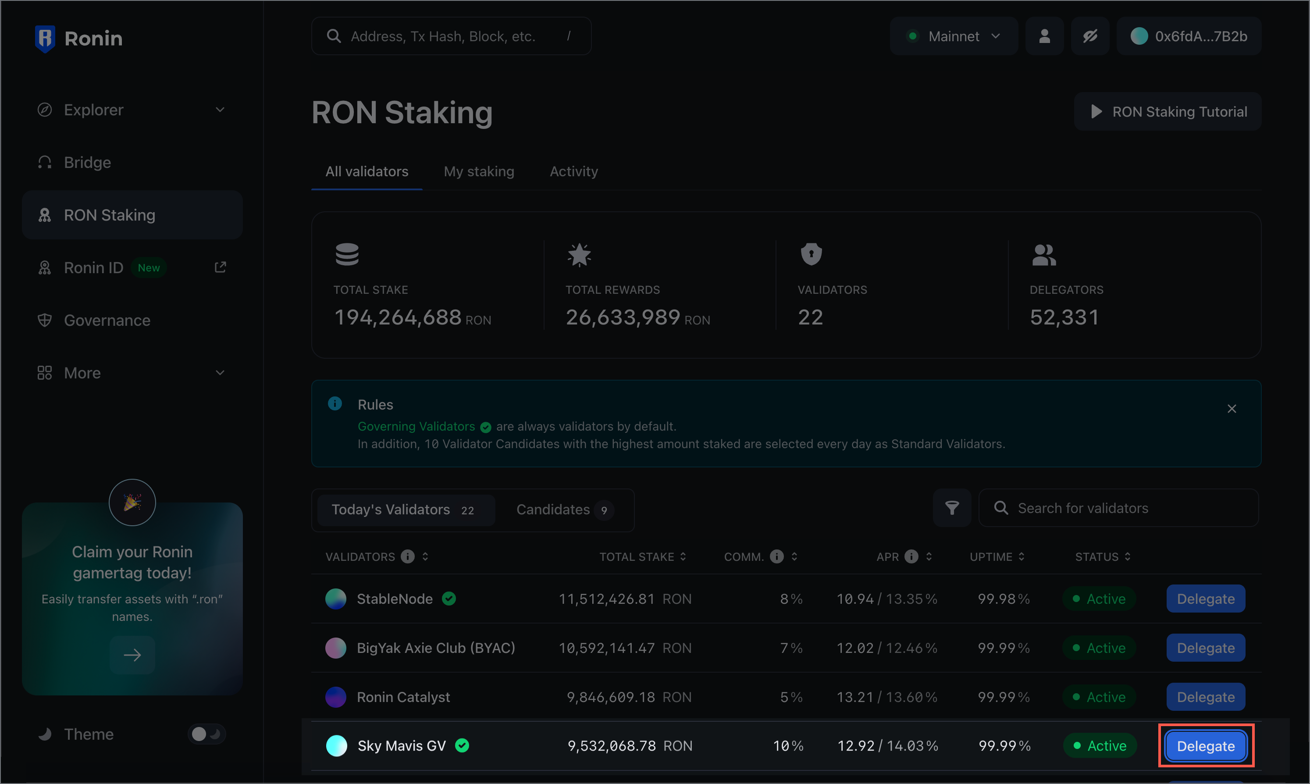The height and width of the screenshot is (784, 1310).
Task: Click Comm. column info icon
Action: tap(776, 556)
